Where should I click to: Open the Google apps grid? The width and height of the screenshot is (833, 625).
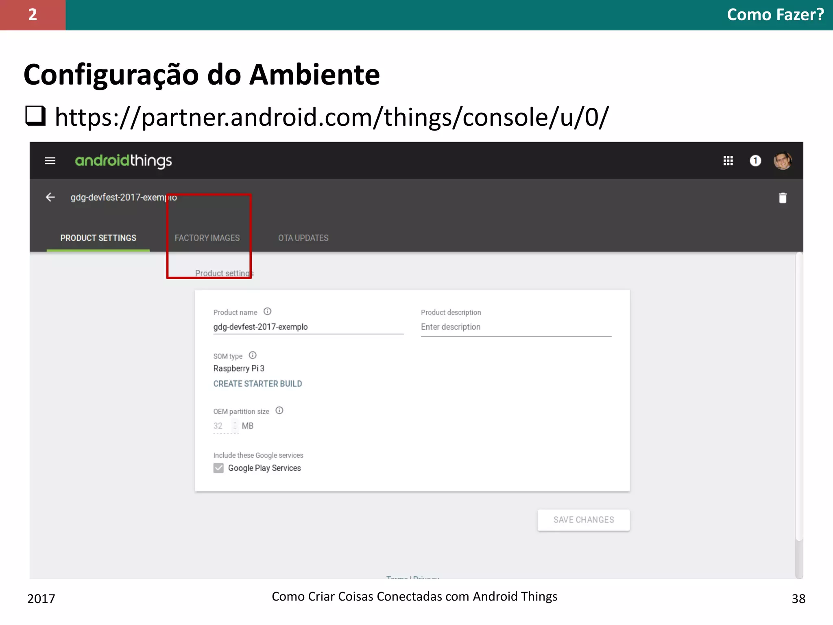coord(728,161)
